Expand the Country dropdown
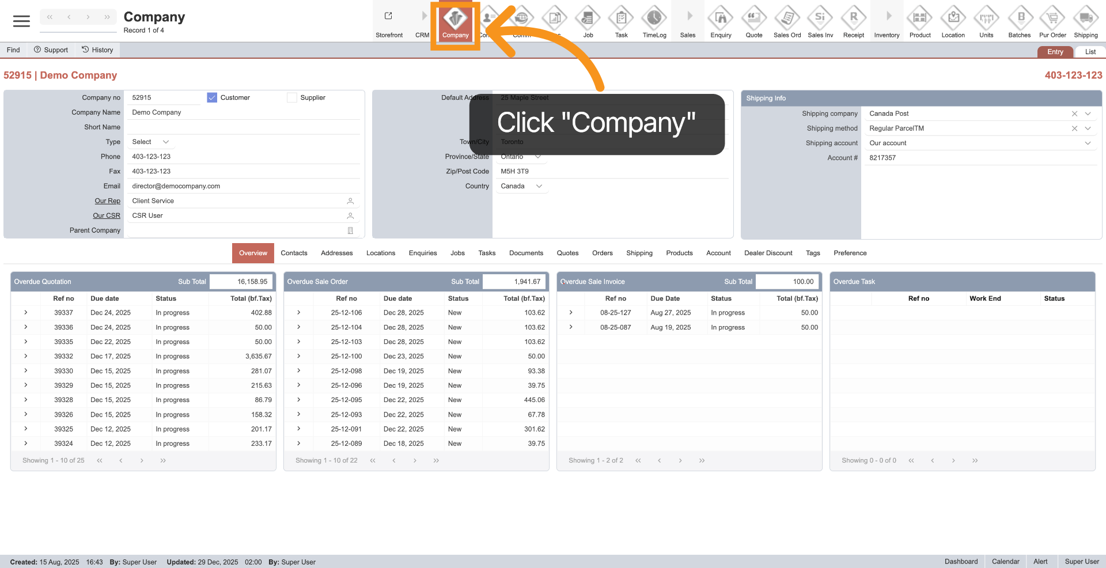Image resolution: width=1106 pixels, height=568 pixels. (x=521, y=187)
